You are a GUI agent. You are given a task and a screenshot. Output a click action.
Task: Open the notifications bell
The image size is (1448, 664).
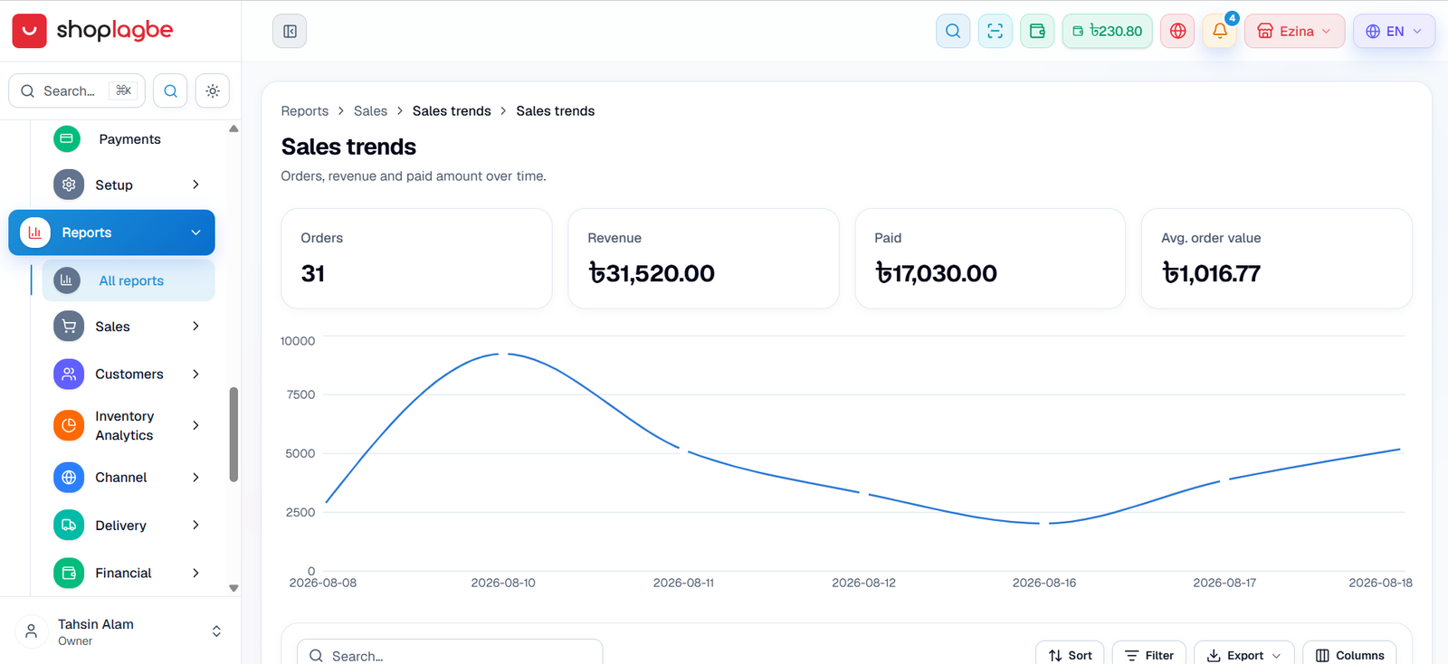(1220, 31)
